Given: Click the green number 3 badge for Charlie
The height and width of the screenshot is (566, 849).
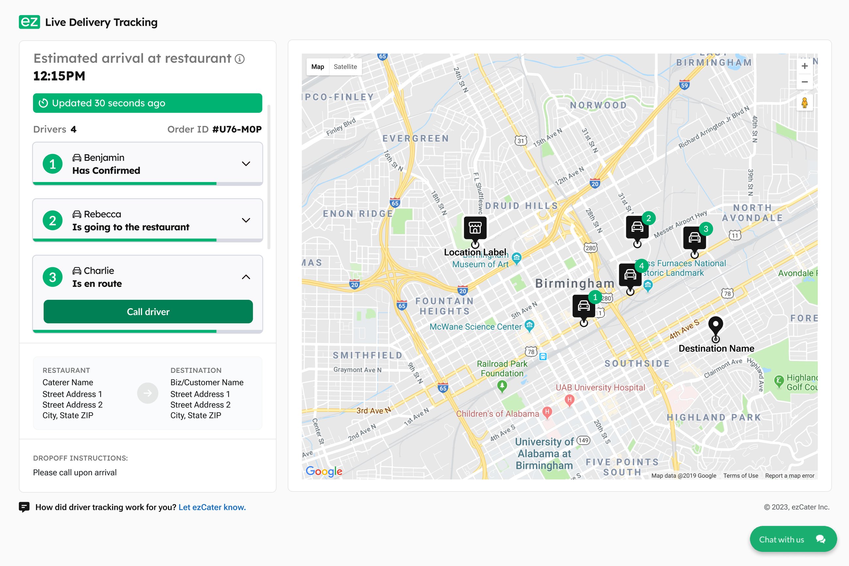Looking at the screenshot, I should click(53, 277).
